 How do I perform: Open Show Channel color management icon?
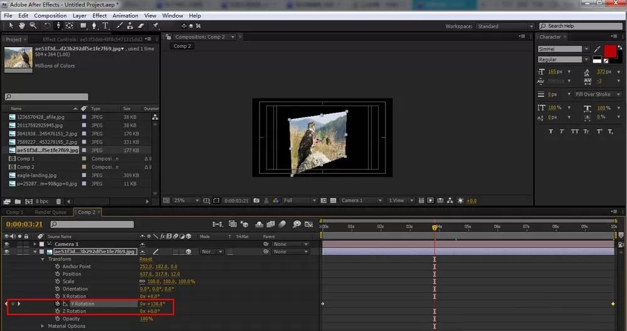[275, 200]
